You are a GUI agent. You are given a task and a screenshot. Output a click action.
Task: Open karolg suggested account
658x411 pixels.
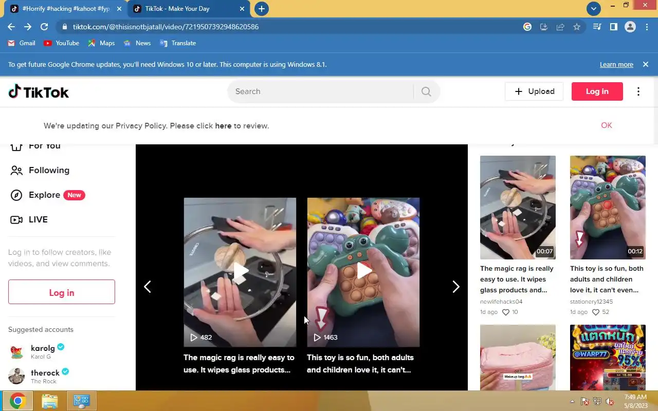tap(37, 351)
